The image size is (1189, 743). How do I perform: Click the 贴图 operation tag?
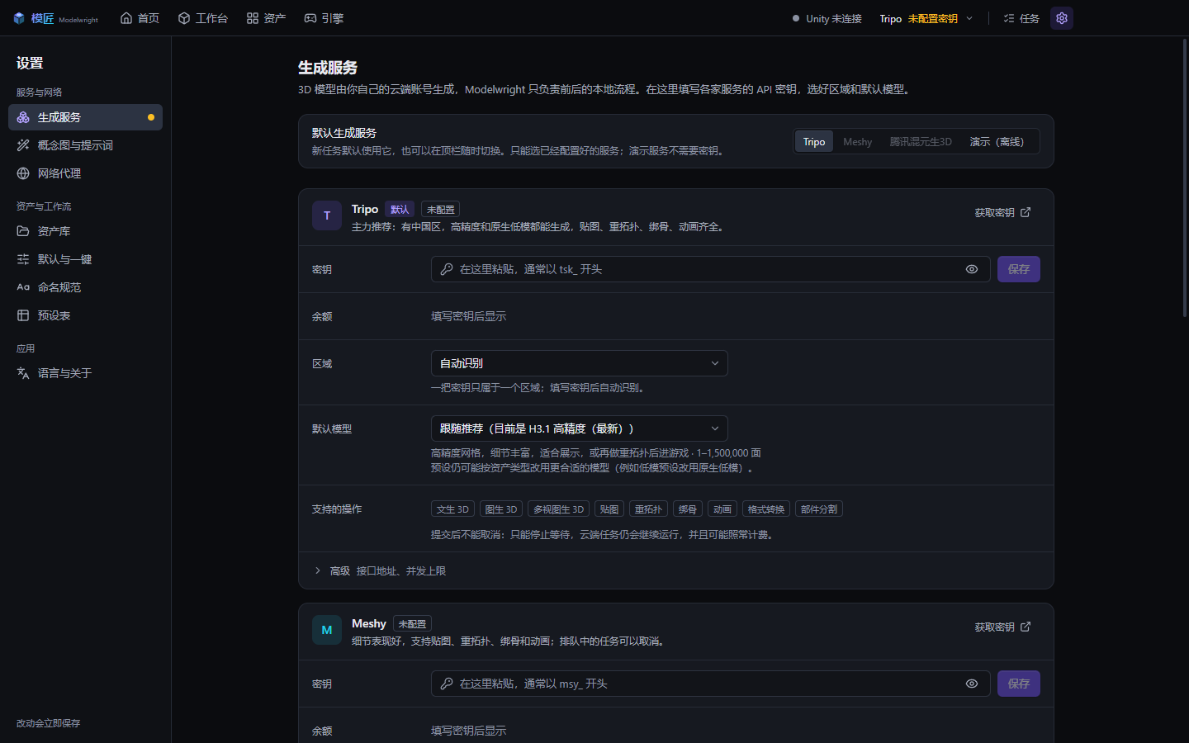[x=609, y=509]
